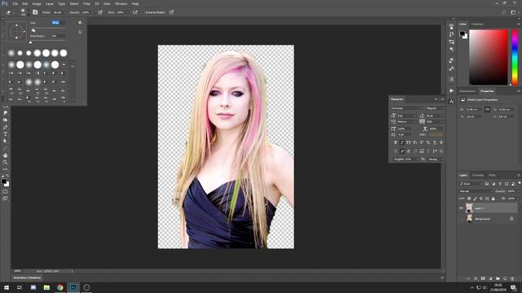Toggle Quick Mask mode icon in the toolbar
Screen dimensions: 522x293
5,191
